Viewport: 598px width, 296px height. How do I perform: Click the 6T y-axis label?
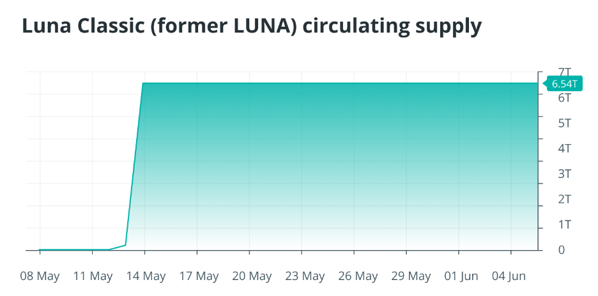pyautogui.click(x=565, y=98)
